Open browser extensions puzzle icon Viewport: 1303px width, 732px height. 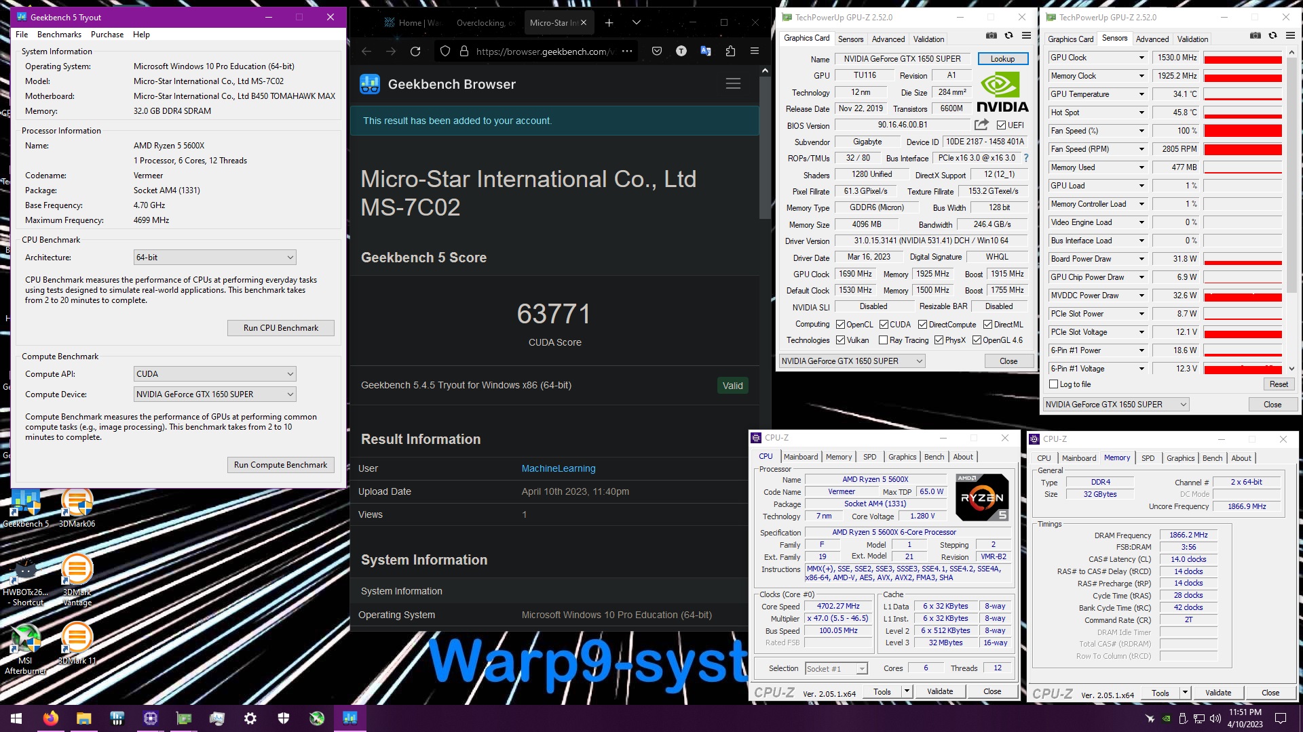pos(730,51)
